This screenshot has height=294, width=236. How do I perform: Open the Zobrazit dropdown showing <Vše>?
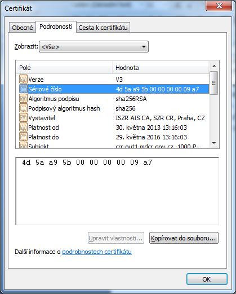[x=93, y=47]
